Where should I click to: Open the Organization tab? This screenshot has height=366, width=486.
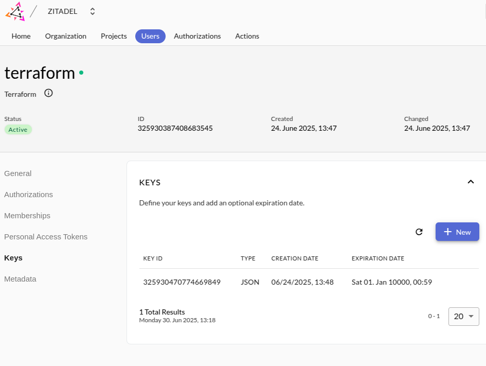pyautogui.click(x=66, y=36)
